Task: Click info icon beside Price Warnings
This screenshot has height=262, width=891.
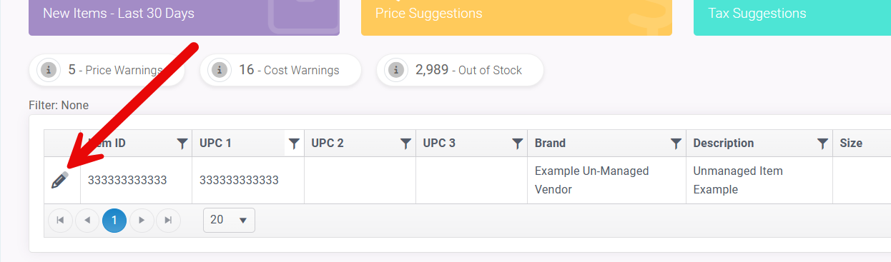Action: (49, 70)
